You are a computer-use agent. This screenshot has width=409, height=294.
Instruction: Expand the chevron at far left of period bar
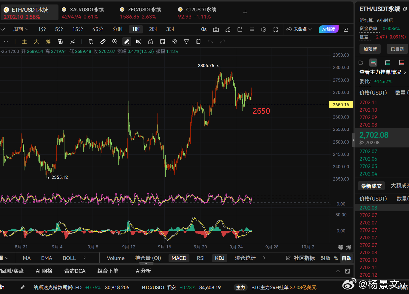pyautogui.click(x=3, y=29)
